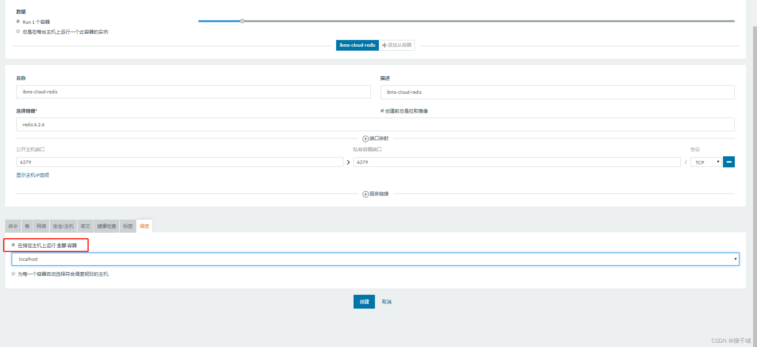Open the 安全/主机 tab

[63, 226]
